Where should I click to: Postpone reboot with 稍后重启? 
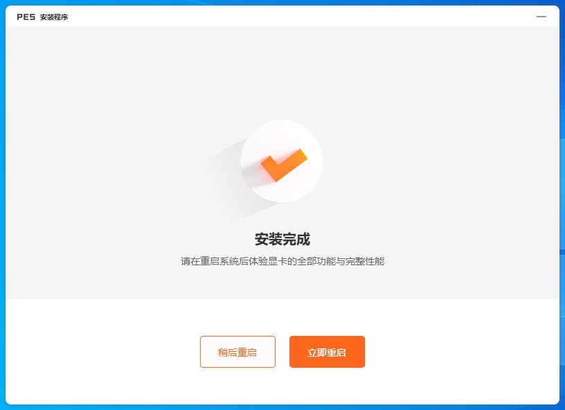tap(237, 352)
